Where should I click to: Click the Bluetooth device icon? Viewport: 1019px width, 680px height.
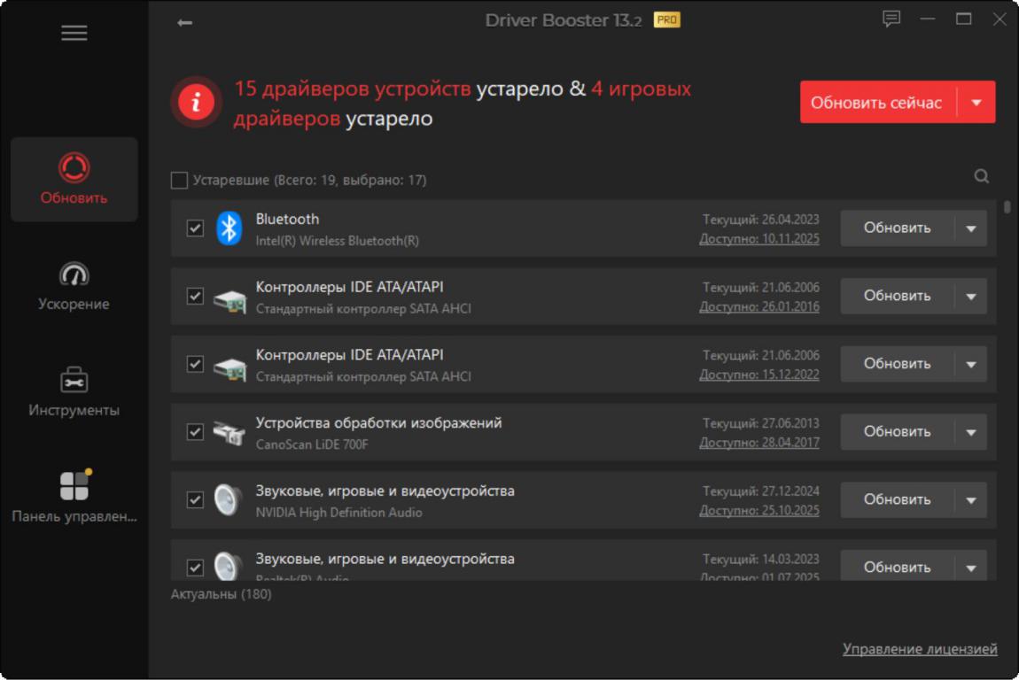[x=229, y=228]
